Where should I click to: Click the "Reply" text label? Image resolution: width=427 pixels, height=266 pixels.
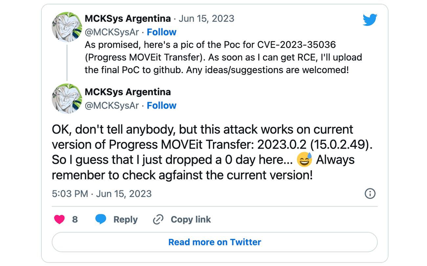point(125,219)
